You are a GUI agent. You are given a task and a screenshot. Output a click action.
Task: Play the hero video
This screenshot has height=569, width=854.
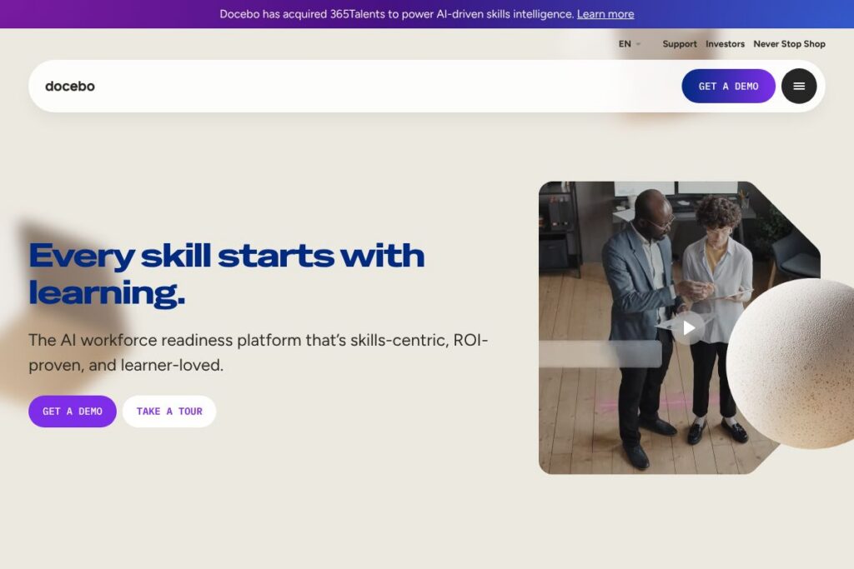688,328
